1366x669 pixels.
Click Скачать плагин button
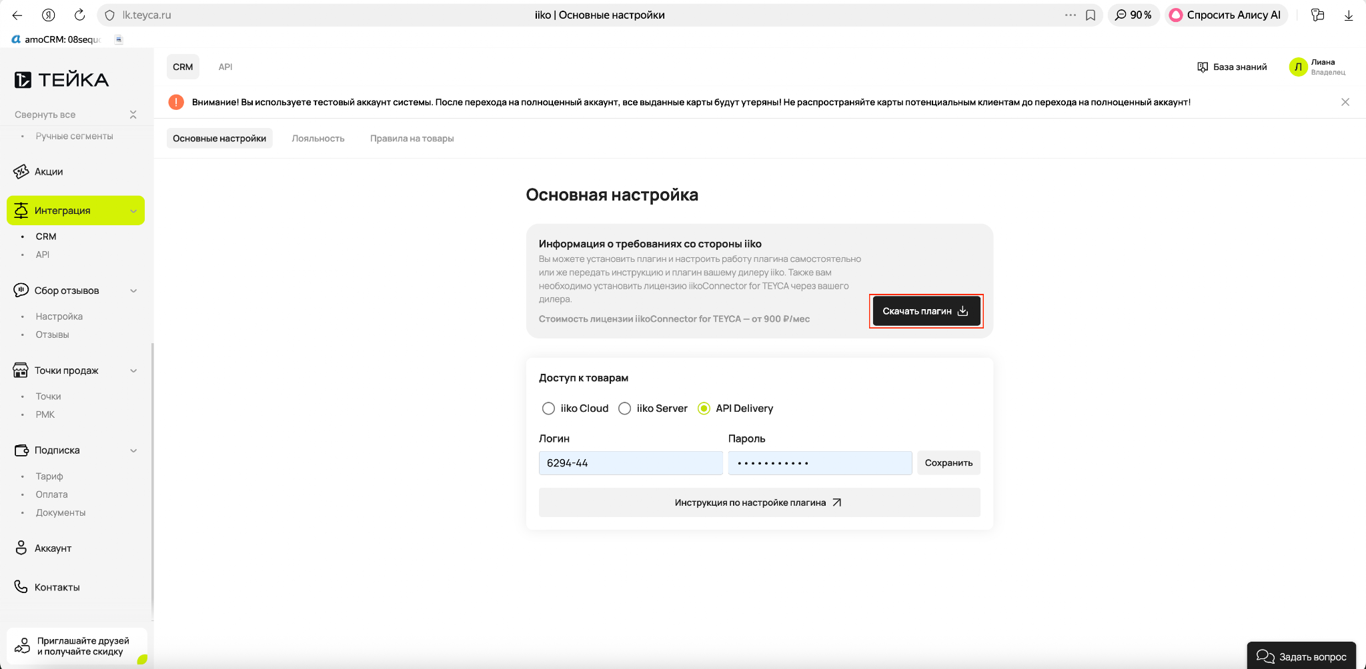pyautogui.click(x=926, y=311)
